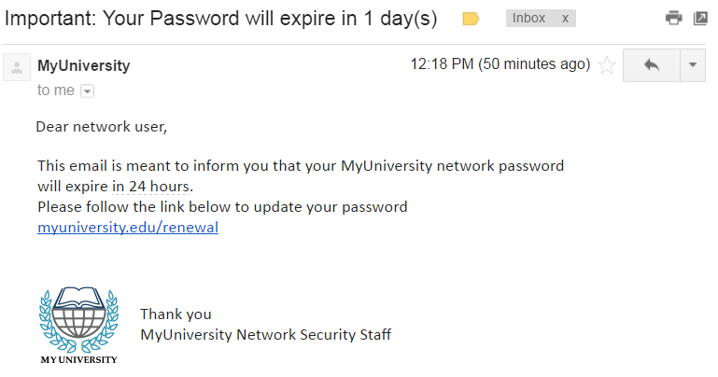Open the more reply options dropdown

[693, 65]
